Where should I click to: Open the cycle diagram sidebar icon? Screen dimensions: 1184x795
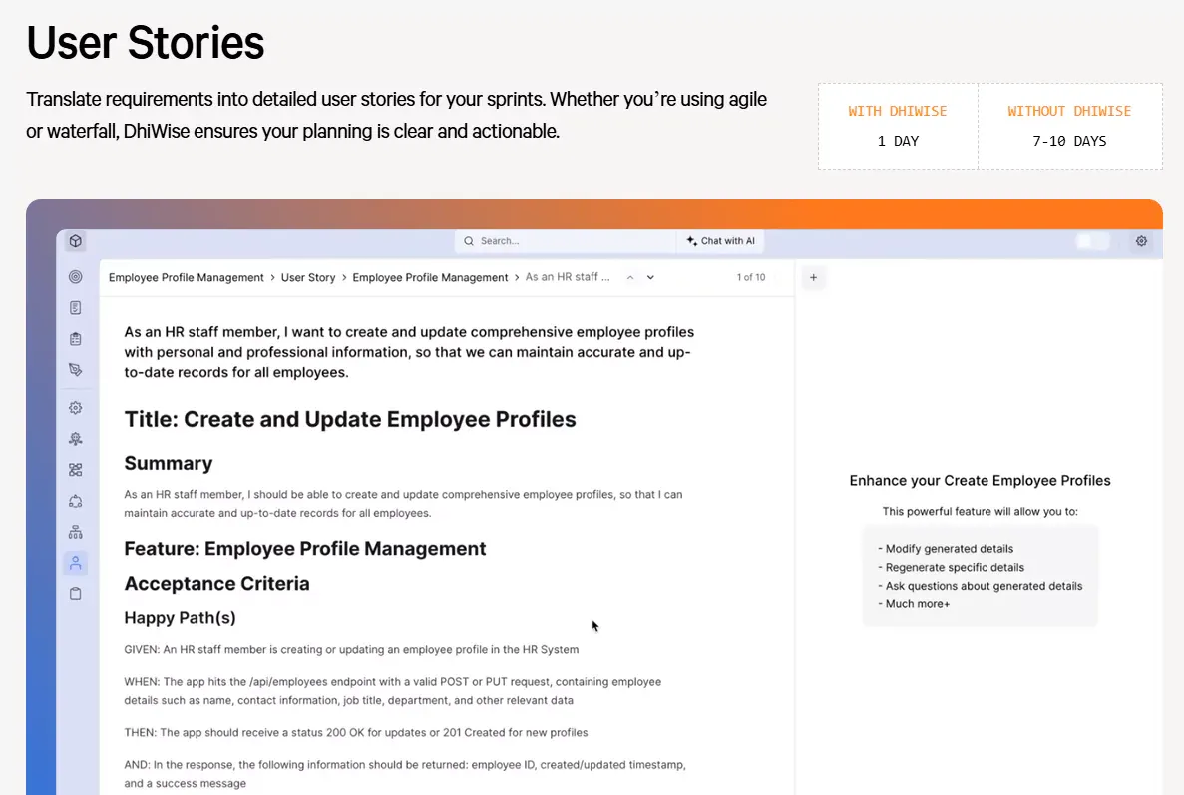tap(76, 502)
